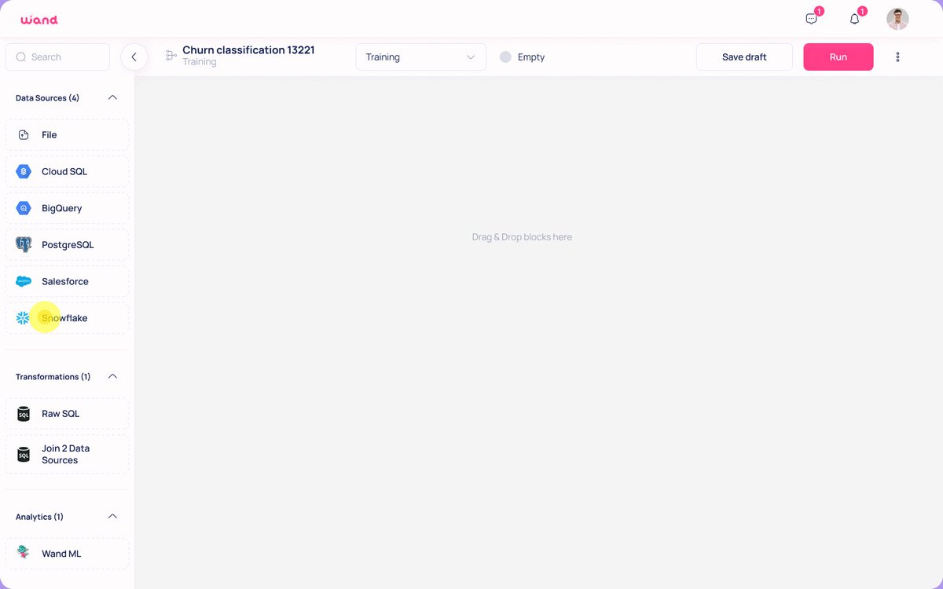Click the Training subtitle under the title
Image resolution: width=943 pixels, height=589 pixels.
(x=199, y=62)
